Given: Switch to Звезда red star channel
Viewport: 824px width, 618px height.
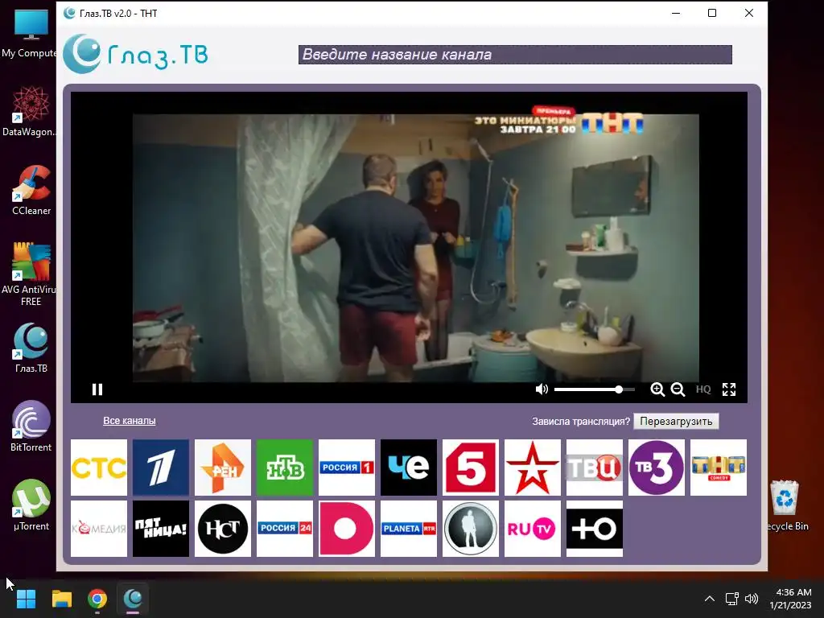Looking at the screenshot, I should (533, 468).
